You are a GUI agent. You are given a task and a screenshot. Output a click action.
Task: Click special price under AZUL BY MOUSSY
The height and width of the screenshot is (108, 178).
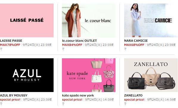[10, 99]
